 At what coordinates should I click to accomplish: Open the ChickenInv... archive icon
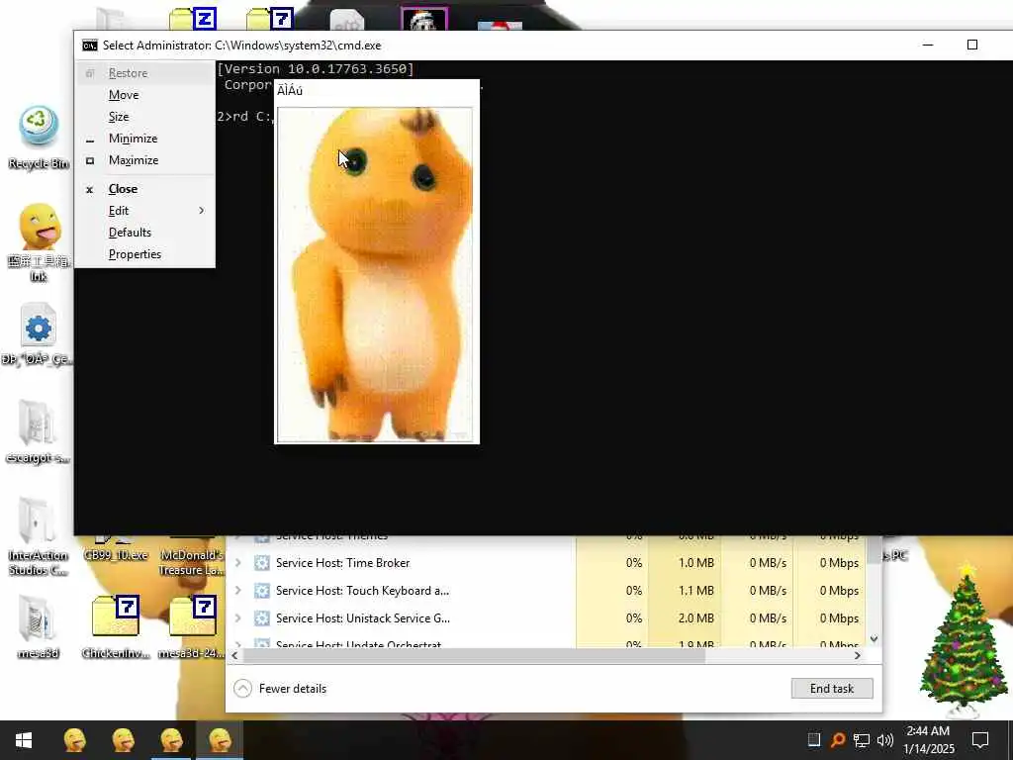click(x=116, y=626)
